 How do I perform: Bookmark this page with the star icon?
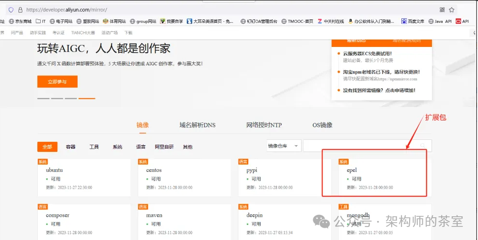pyautogui.click(x=451, y=10)
